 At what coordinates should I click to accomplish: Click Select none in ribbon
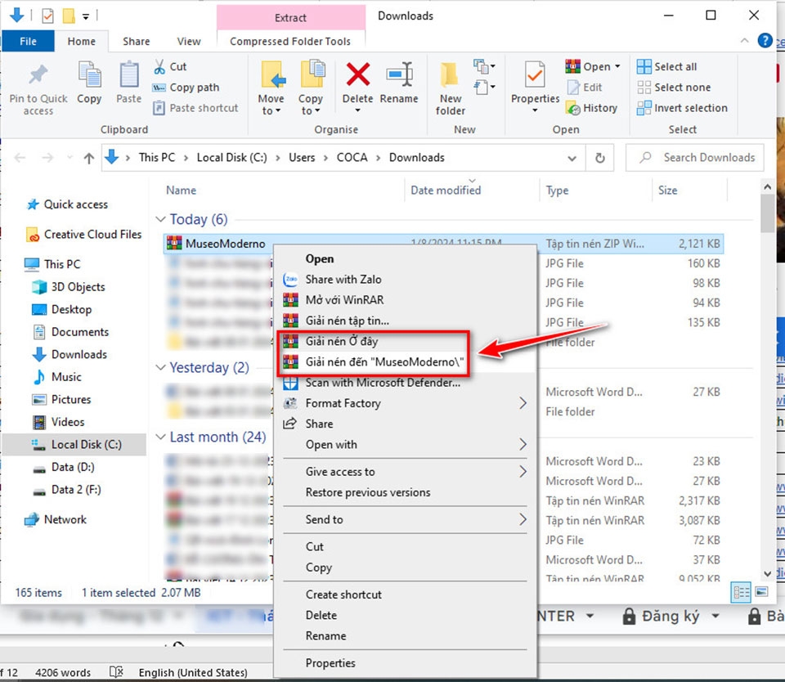673,87
